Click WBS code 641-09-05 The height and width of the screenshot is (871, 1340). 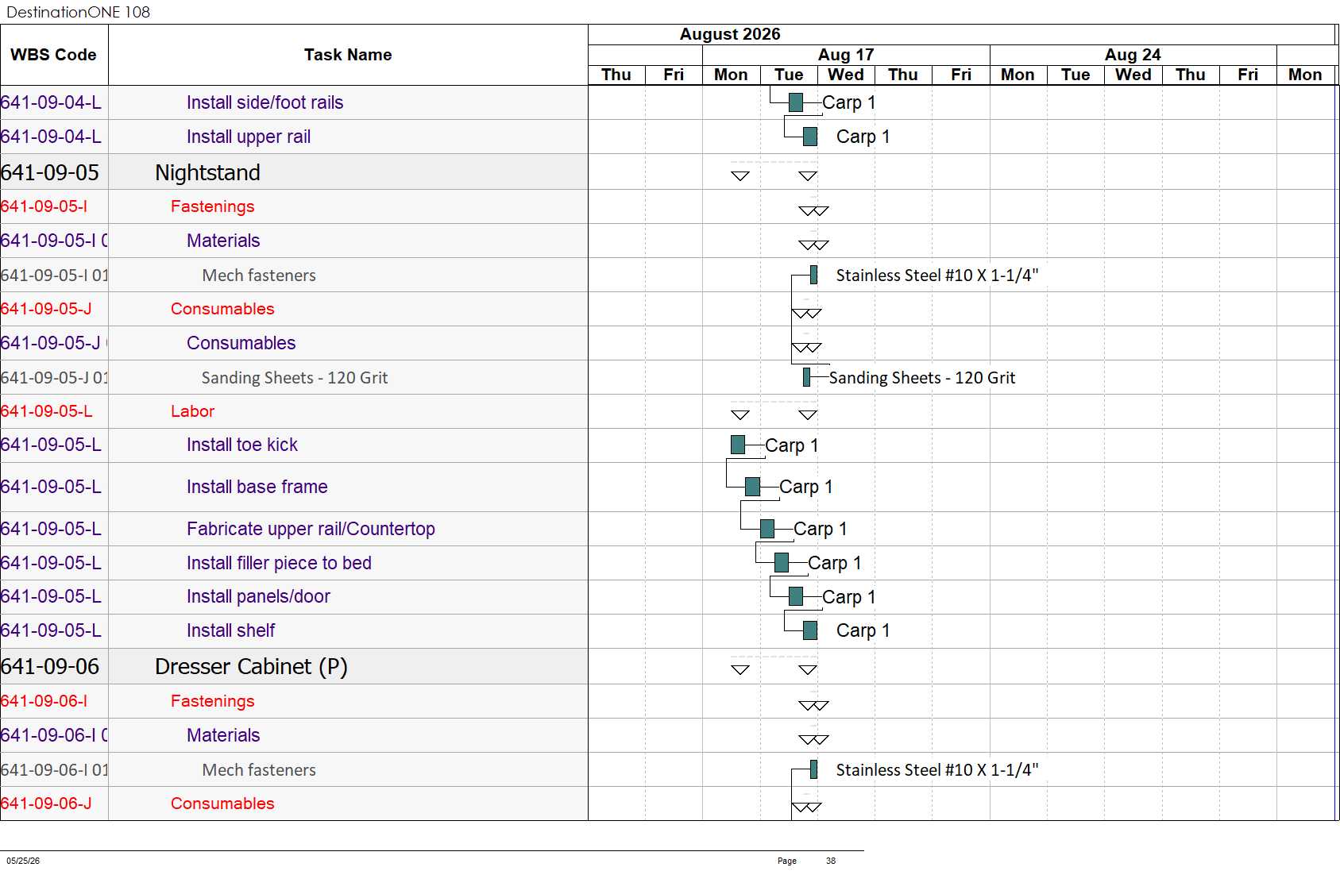tap(50, 172)
